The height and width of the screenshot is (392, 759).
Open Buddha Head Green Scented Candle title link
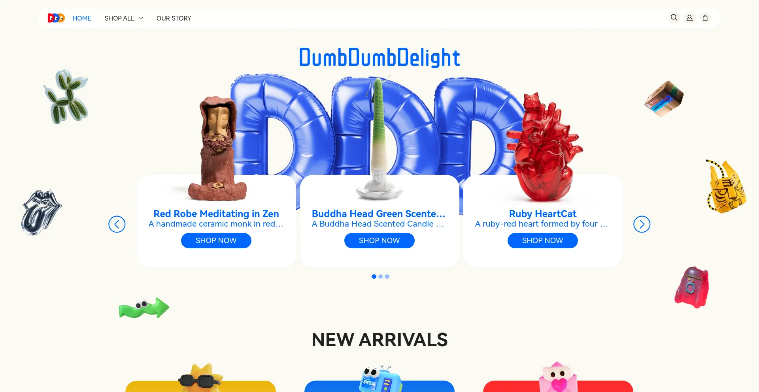[379, 214]
